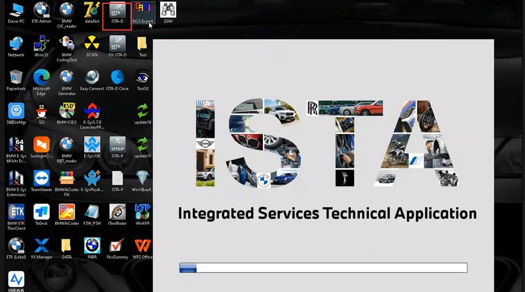Launch E-SysPlus4 shortcut
The height and width of the screenshot is (292, 525).
coord(92,181)
